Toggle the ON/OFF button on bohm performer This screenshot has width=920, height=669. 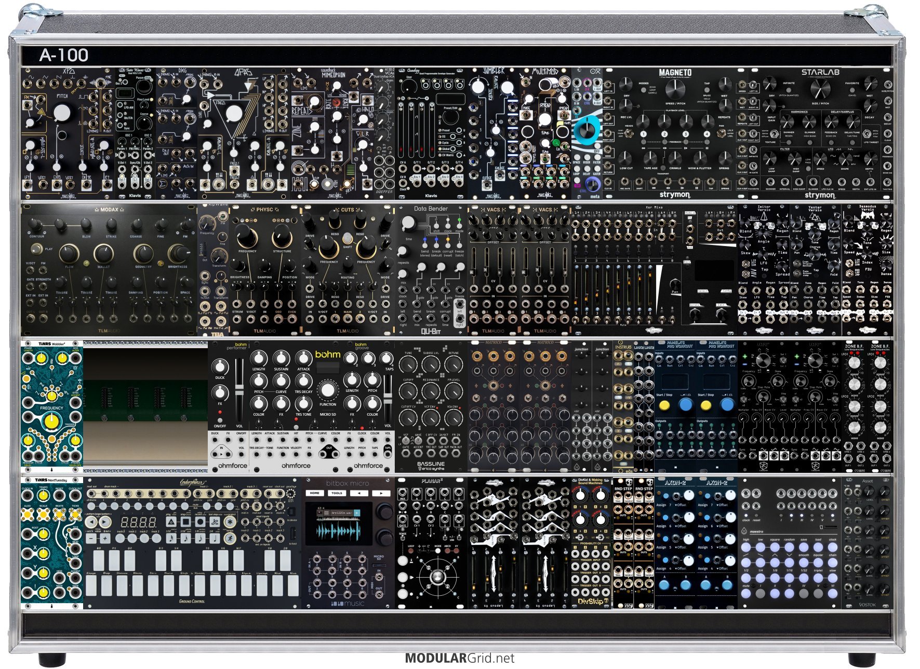220,420
